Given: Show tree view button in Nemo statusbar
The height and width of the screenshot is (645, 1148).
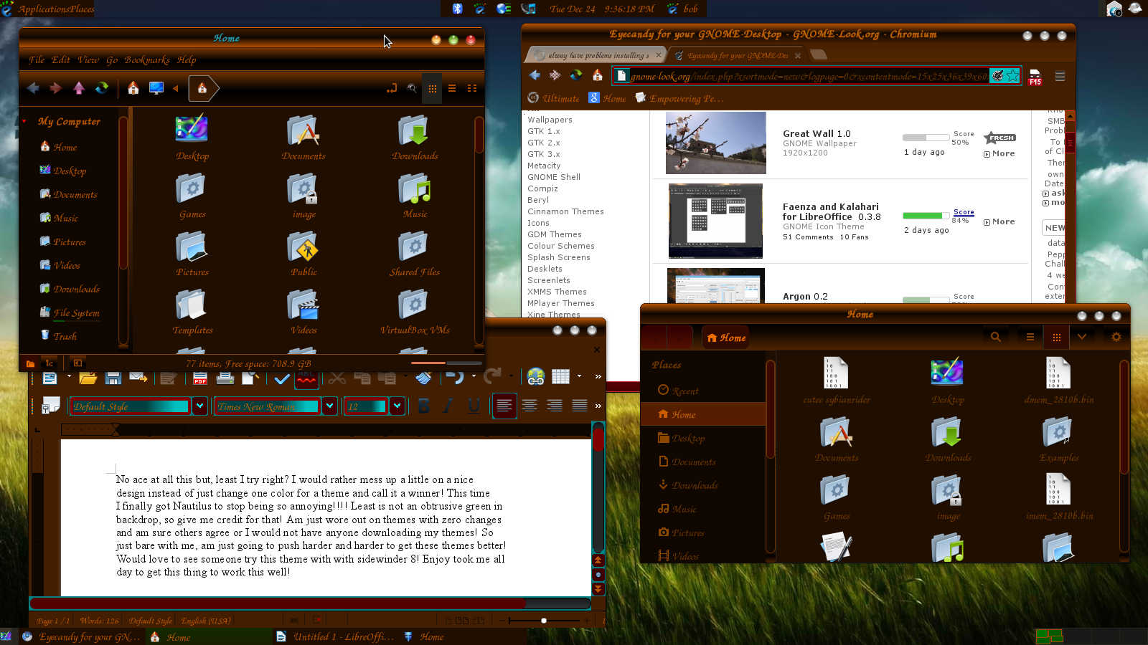Looking at the screenshot, I should (x=50, y=363).
